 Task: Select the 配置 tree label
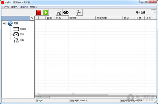click(x=16, y=23)
